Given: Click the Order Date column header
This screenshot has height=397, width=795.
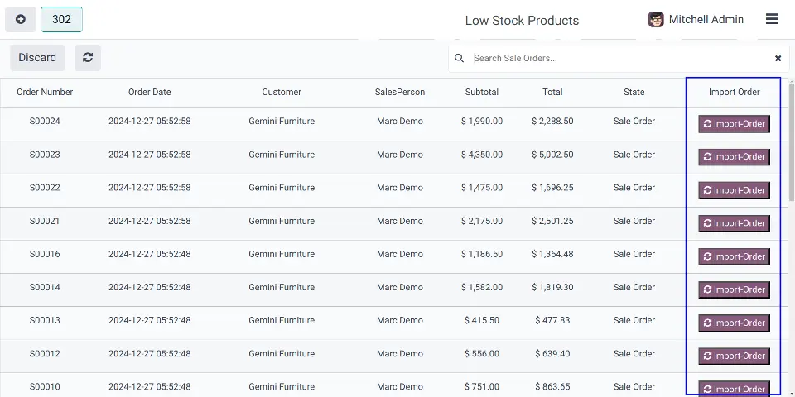Looking at the screenshot, I should pyautogui.click(x=150, y=92).
